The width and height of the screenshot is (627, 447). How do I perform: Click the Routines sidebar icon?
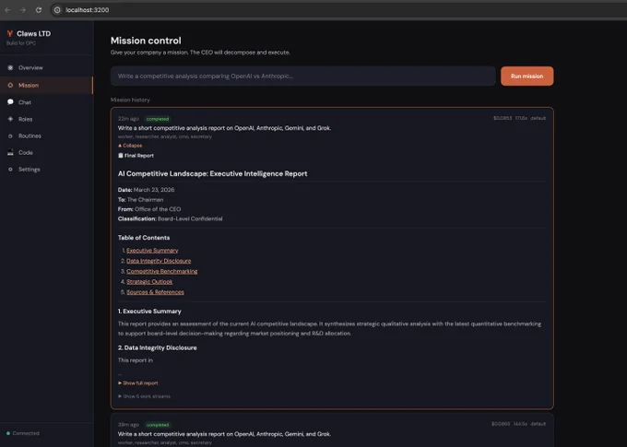[x=10, y=135]
